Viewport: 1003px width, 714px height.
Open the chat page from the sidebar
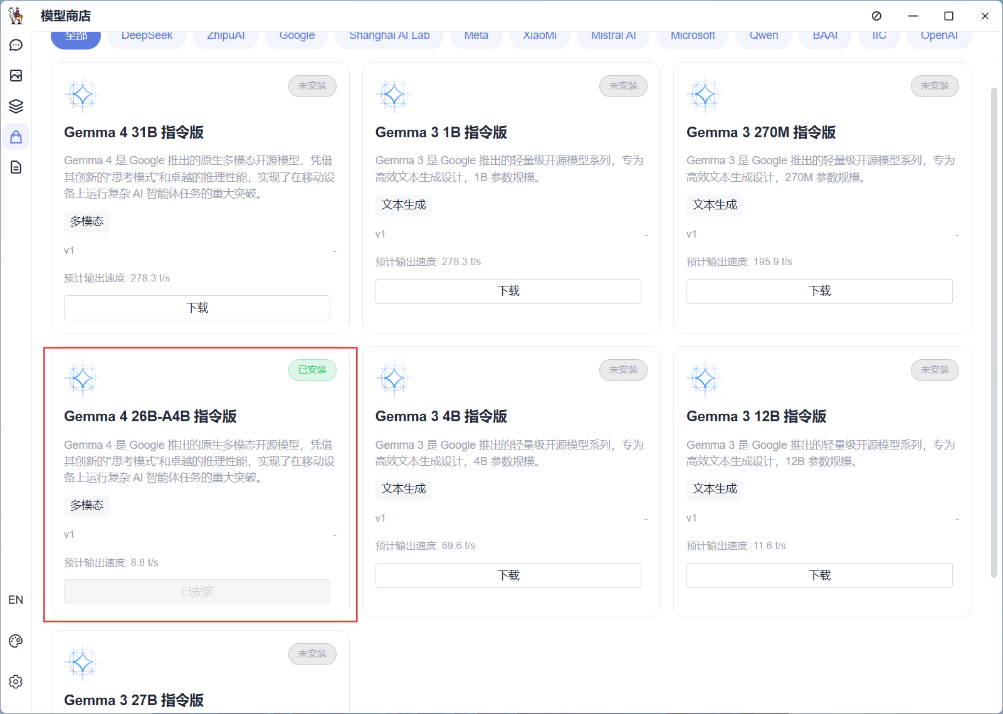pyautogui.click(x=16, y=45)
